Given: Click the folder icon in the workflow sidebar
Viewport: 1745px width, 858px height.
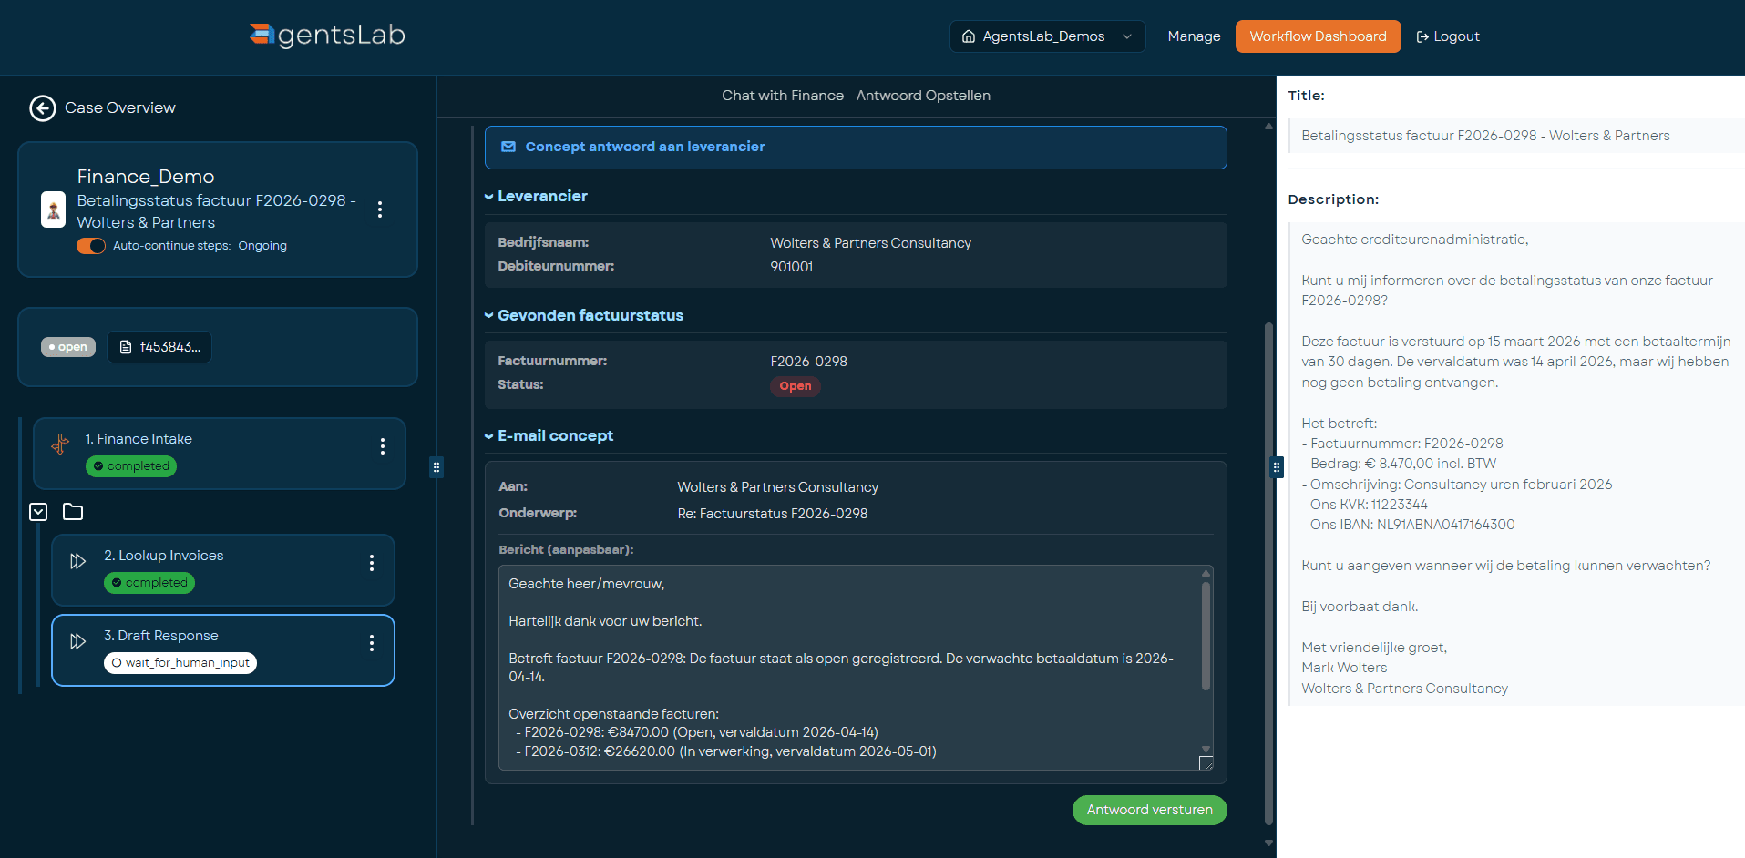Looking at the screenshot, I should click(x=73, y=512).
